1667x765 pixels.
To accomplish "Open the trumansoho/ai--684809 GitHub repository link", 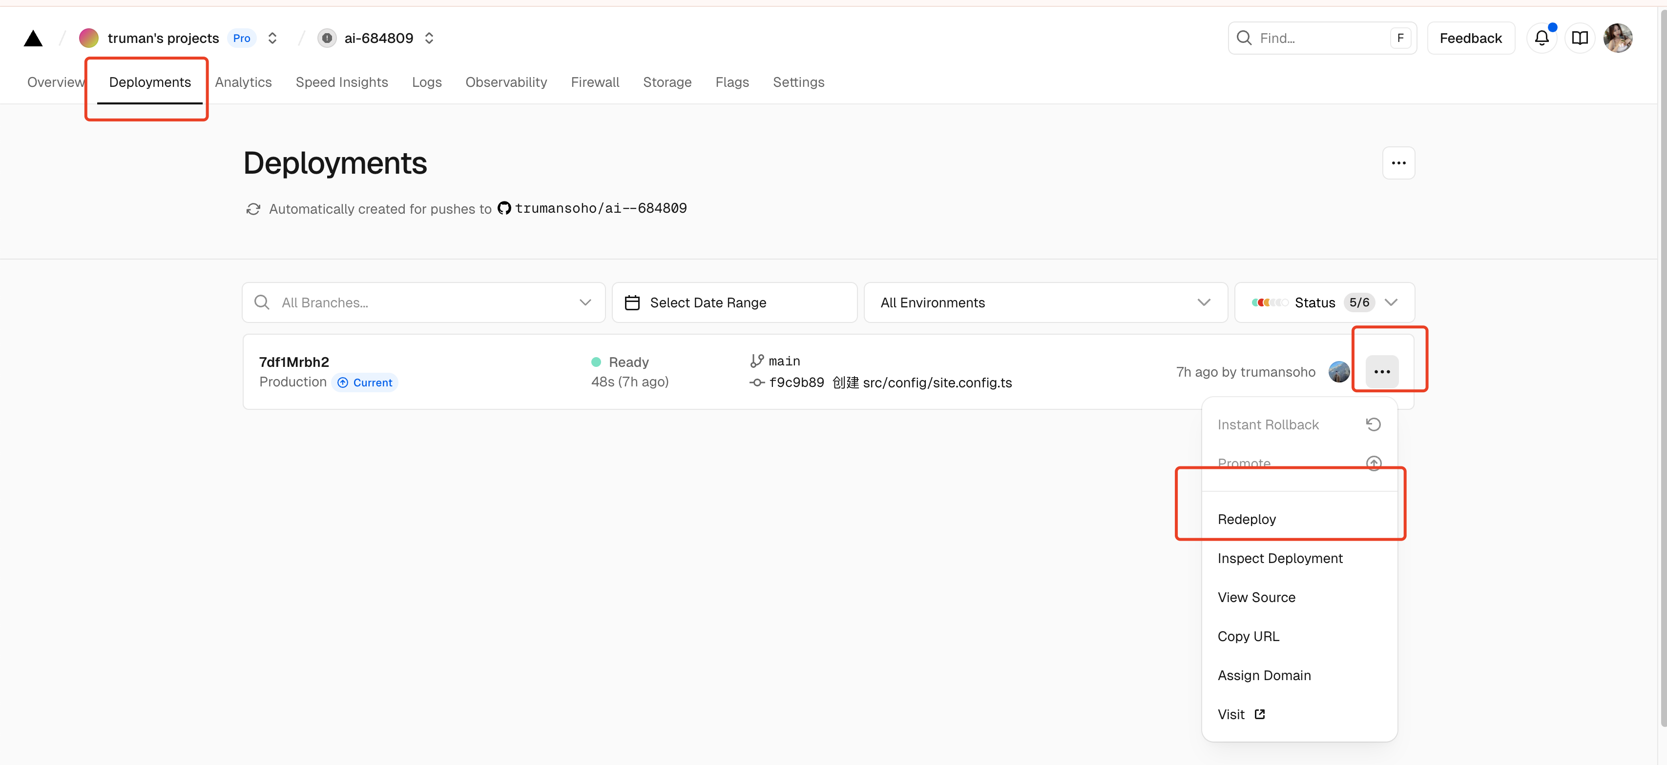I will [x=601, y=208].
